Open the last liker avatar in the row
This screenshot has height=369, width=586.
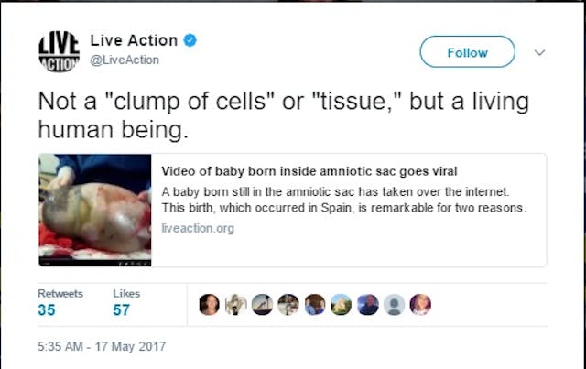point(420,304)
